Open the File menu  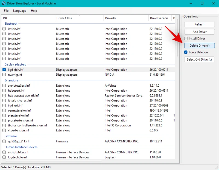coord(6,11)
